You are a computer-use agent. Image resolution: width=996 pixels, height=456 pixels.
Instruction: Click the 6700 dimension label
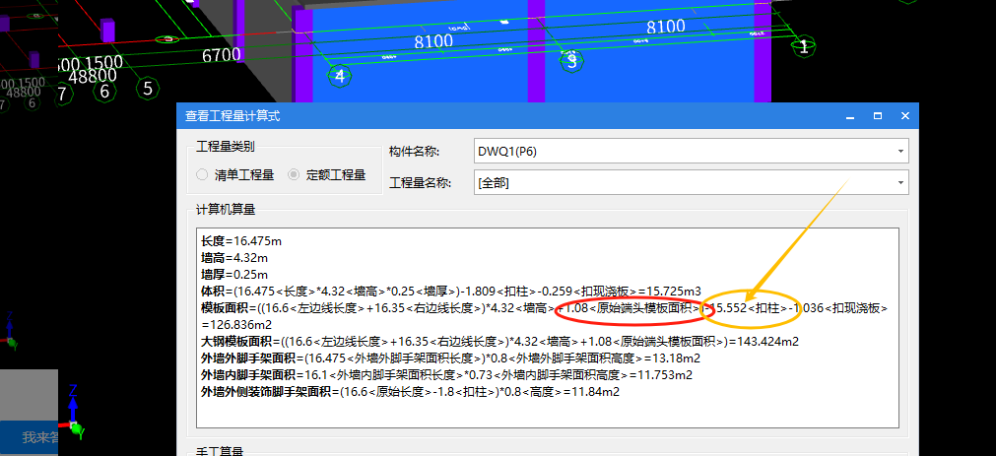click(221, 56)
